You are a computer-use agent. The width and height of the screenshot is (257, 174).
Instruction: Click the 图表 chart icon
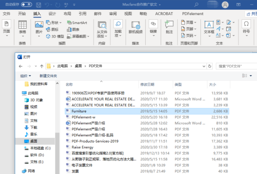pos(73,29)
